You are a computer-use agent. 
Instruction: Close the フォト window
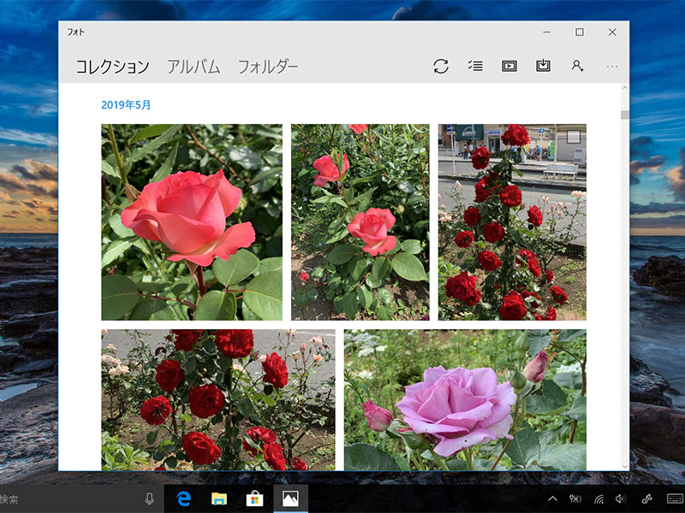coord(612,32)
